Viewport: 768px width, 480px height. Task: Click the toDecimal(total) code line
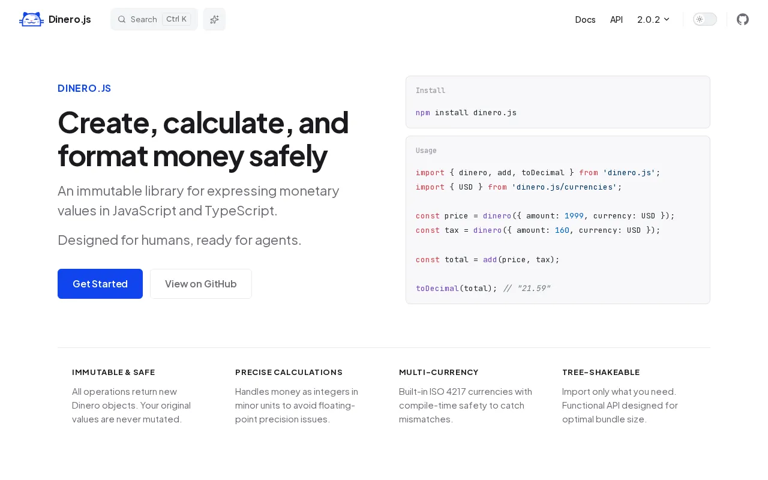(x=483, y=288)
